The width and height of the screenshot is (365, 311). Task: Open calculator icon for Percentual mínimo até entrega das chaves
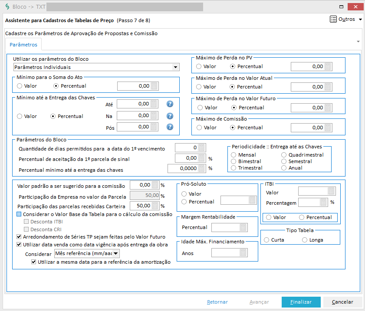coord(201,168)
